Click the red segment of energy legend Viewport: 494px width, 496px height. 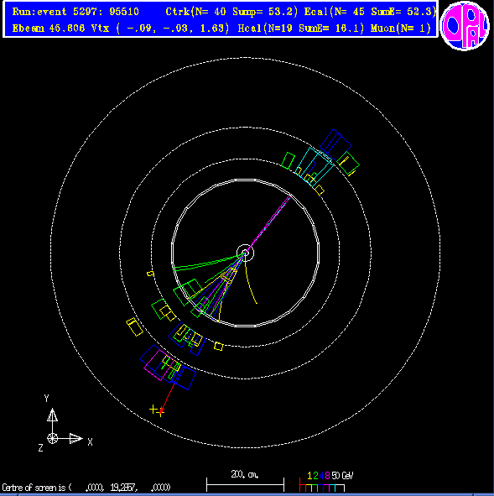coord(303,484)
